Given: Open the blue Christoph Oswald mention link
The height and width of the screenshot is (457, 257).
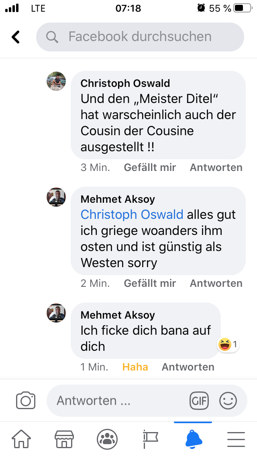Looking at the screenshot, I should pos(132,214).
